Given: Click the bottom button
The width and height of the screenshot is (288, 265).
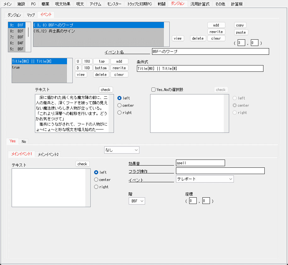Looking at the screenshot, I should point(101,68).
